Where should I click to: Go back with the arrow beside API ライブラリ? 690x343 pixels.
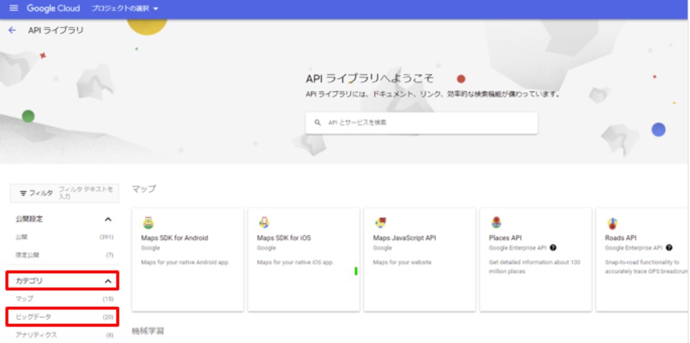click(x=12, y=30)
